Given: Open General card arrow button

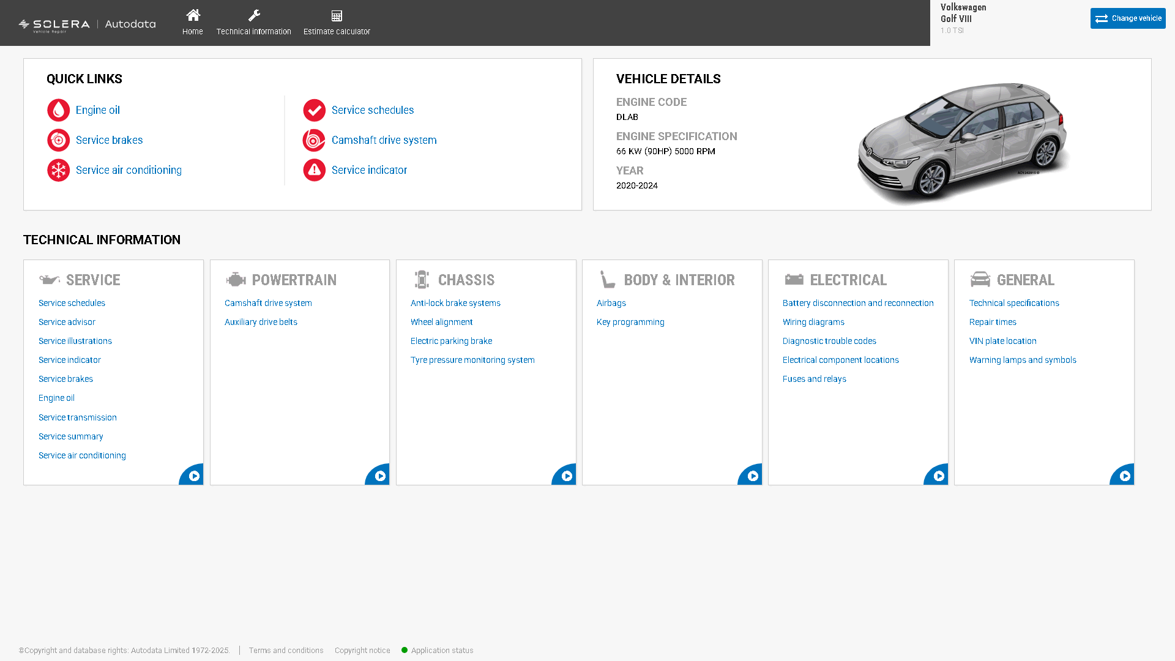Looking at the screenshot, I should (1123, 475).
